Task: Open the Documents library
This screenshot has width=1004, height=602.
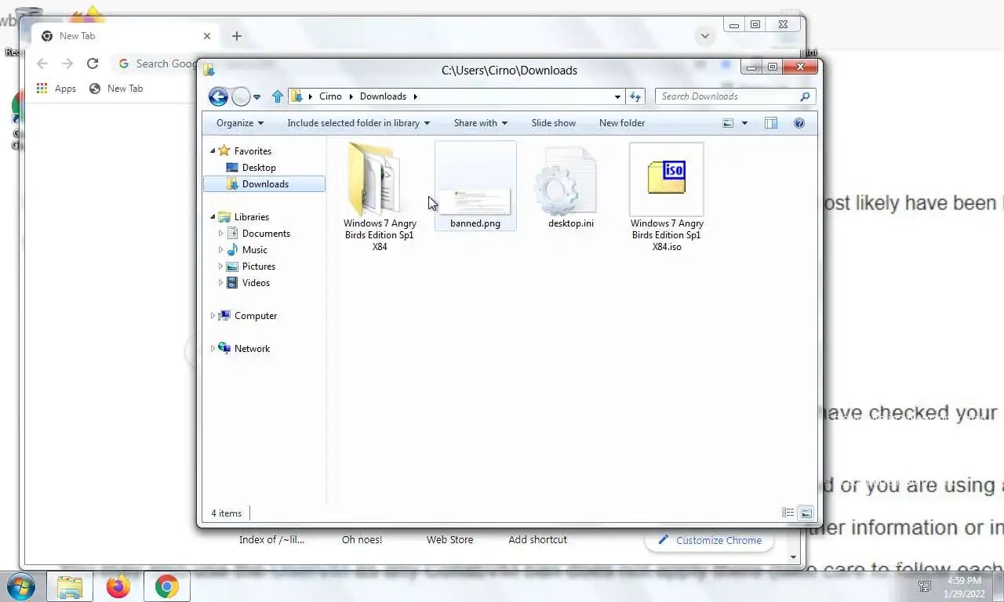Action: (x=266, y=233)
